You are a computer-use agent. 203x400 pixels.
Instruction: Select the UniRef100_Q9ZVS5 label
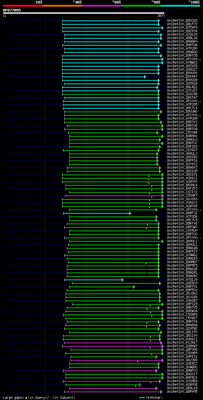tap(182, 66)
